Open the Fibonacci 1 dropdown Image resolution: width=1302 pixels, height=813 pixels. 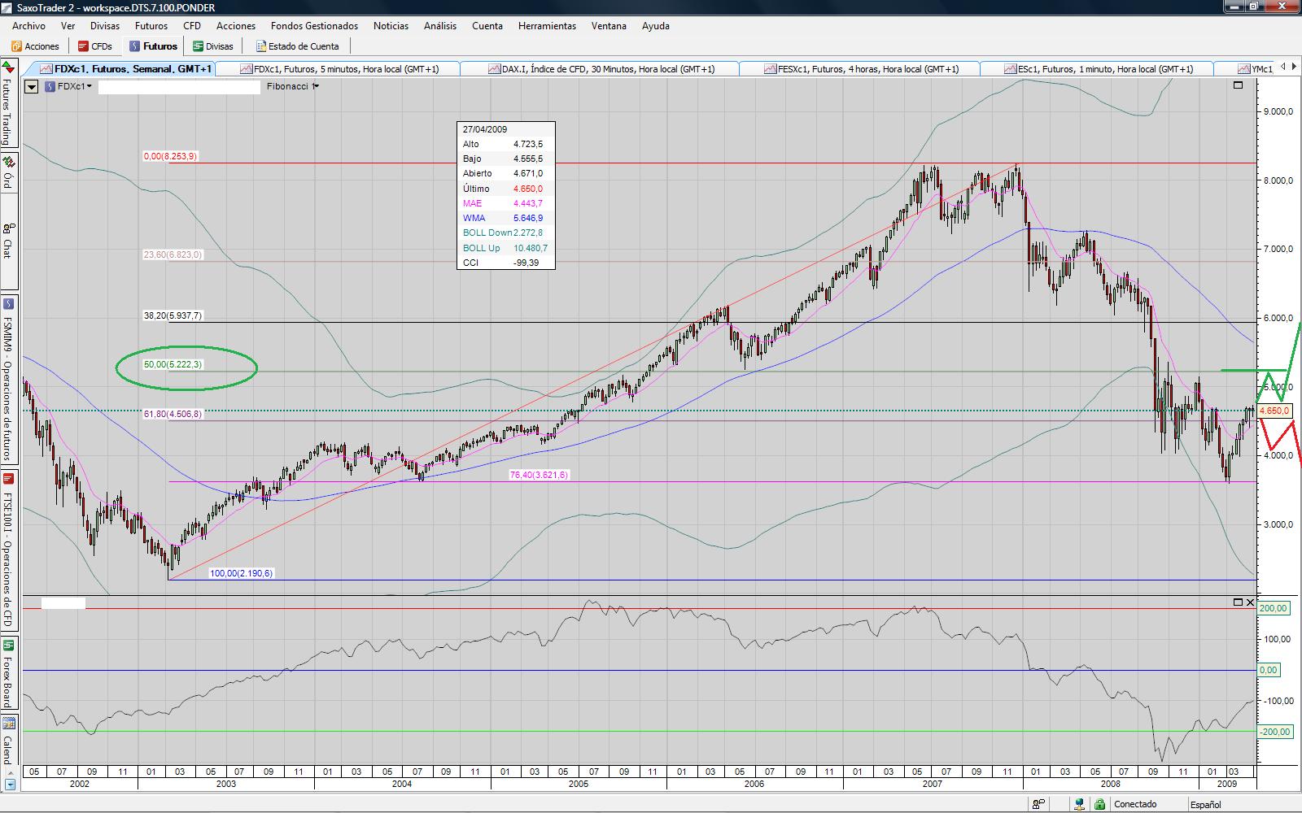coord(293,86)
